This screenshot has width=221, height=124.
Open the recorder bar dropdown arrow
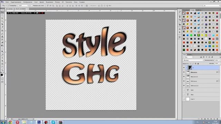coord(35,13)
